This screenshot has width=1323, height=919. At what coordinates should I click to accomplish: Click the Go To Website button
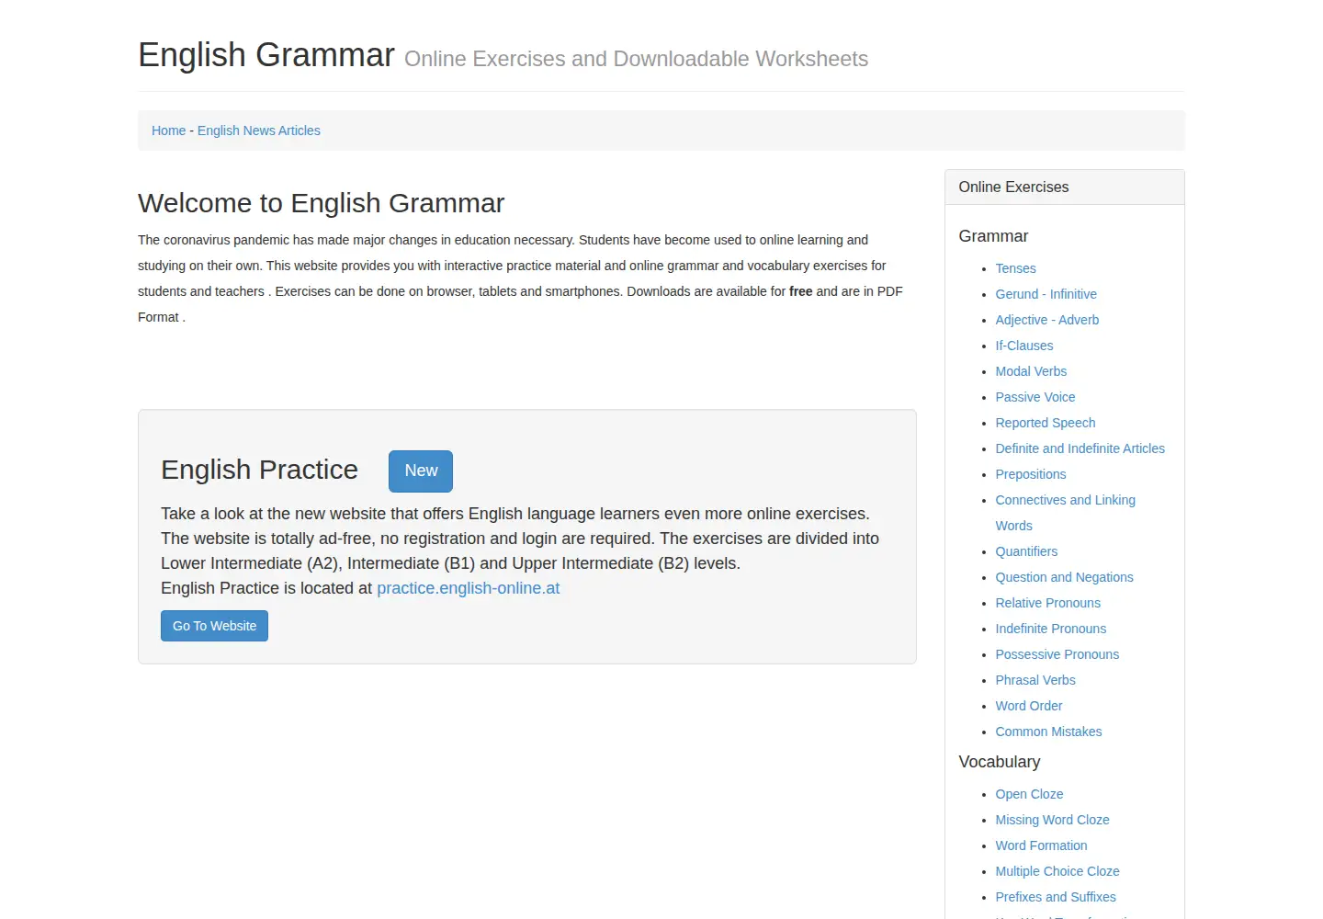pos(214,626)
